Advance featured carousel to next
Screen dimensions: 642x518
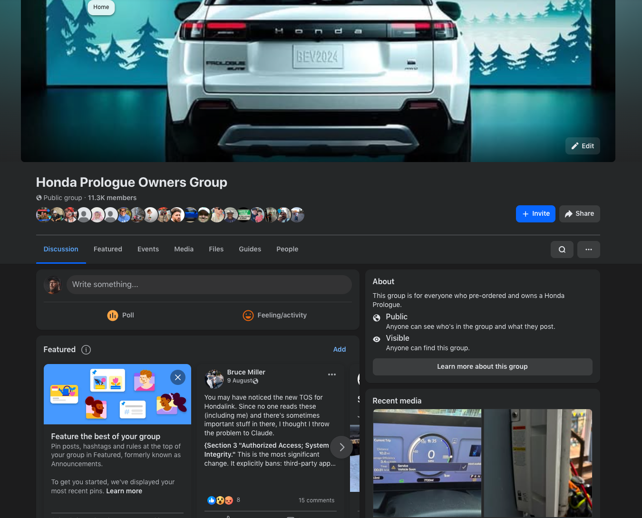pos(341,447)
